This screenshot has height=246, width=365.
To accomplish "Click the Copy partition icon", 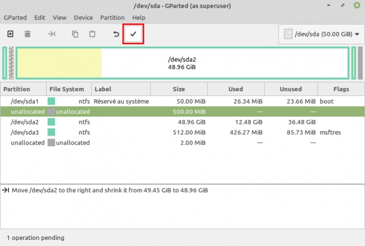I will pyautogui.click(x=75, y=34).
